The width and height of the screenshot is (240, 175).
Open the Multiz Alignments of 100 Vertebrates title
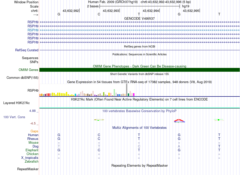pos(139,128)
